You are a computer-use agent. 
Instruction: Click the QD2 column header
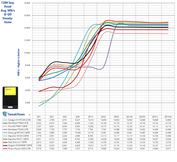(52, 117)
